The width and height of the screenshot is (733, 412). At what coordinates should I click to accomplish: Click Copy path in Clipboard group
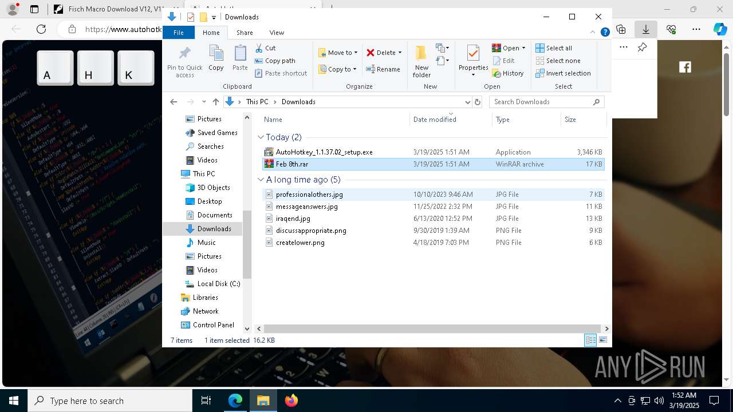pos(275,61)
